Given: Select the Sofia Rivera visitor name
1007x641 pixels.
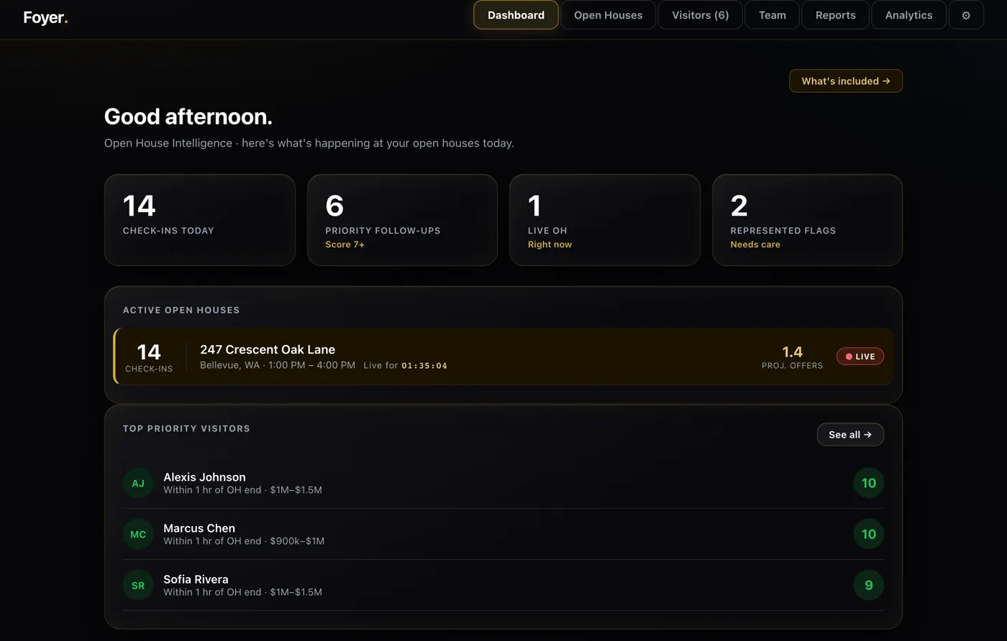Looking at the screenshot, I should [x=196, y=579].
